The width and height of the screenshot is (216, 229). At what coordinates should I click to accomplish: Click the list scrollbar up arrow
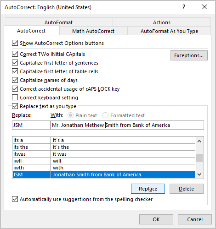199,141
